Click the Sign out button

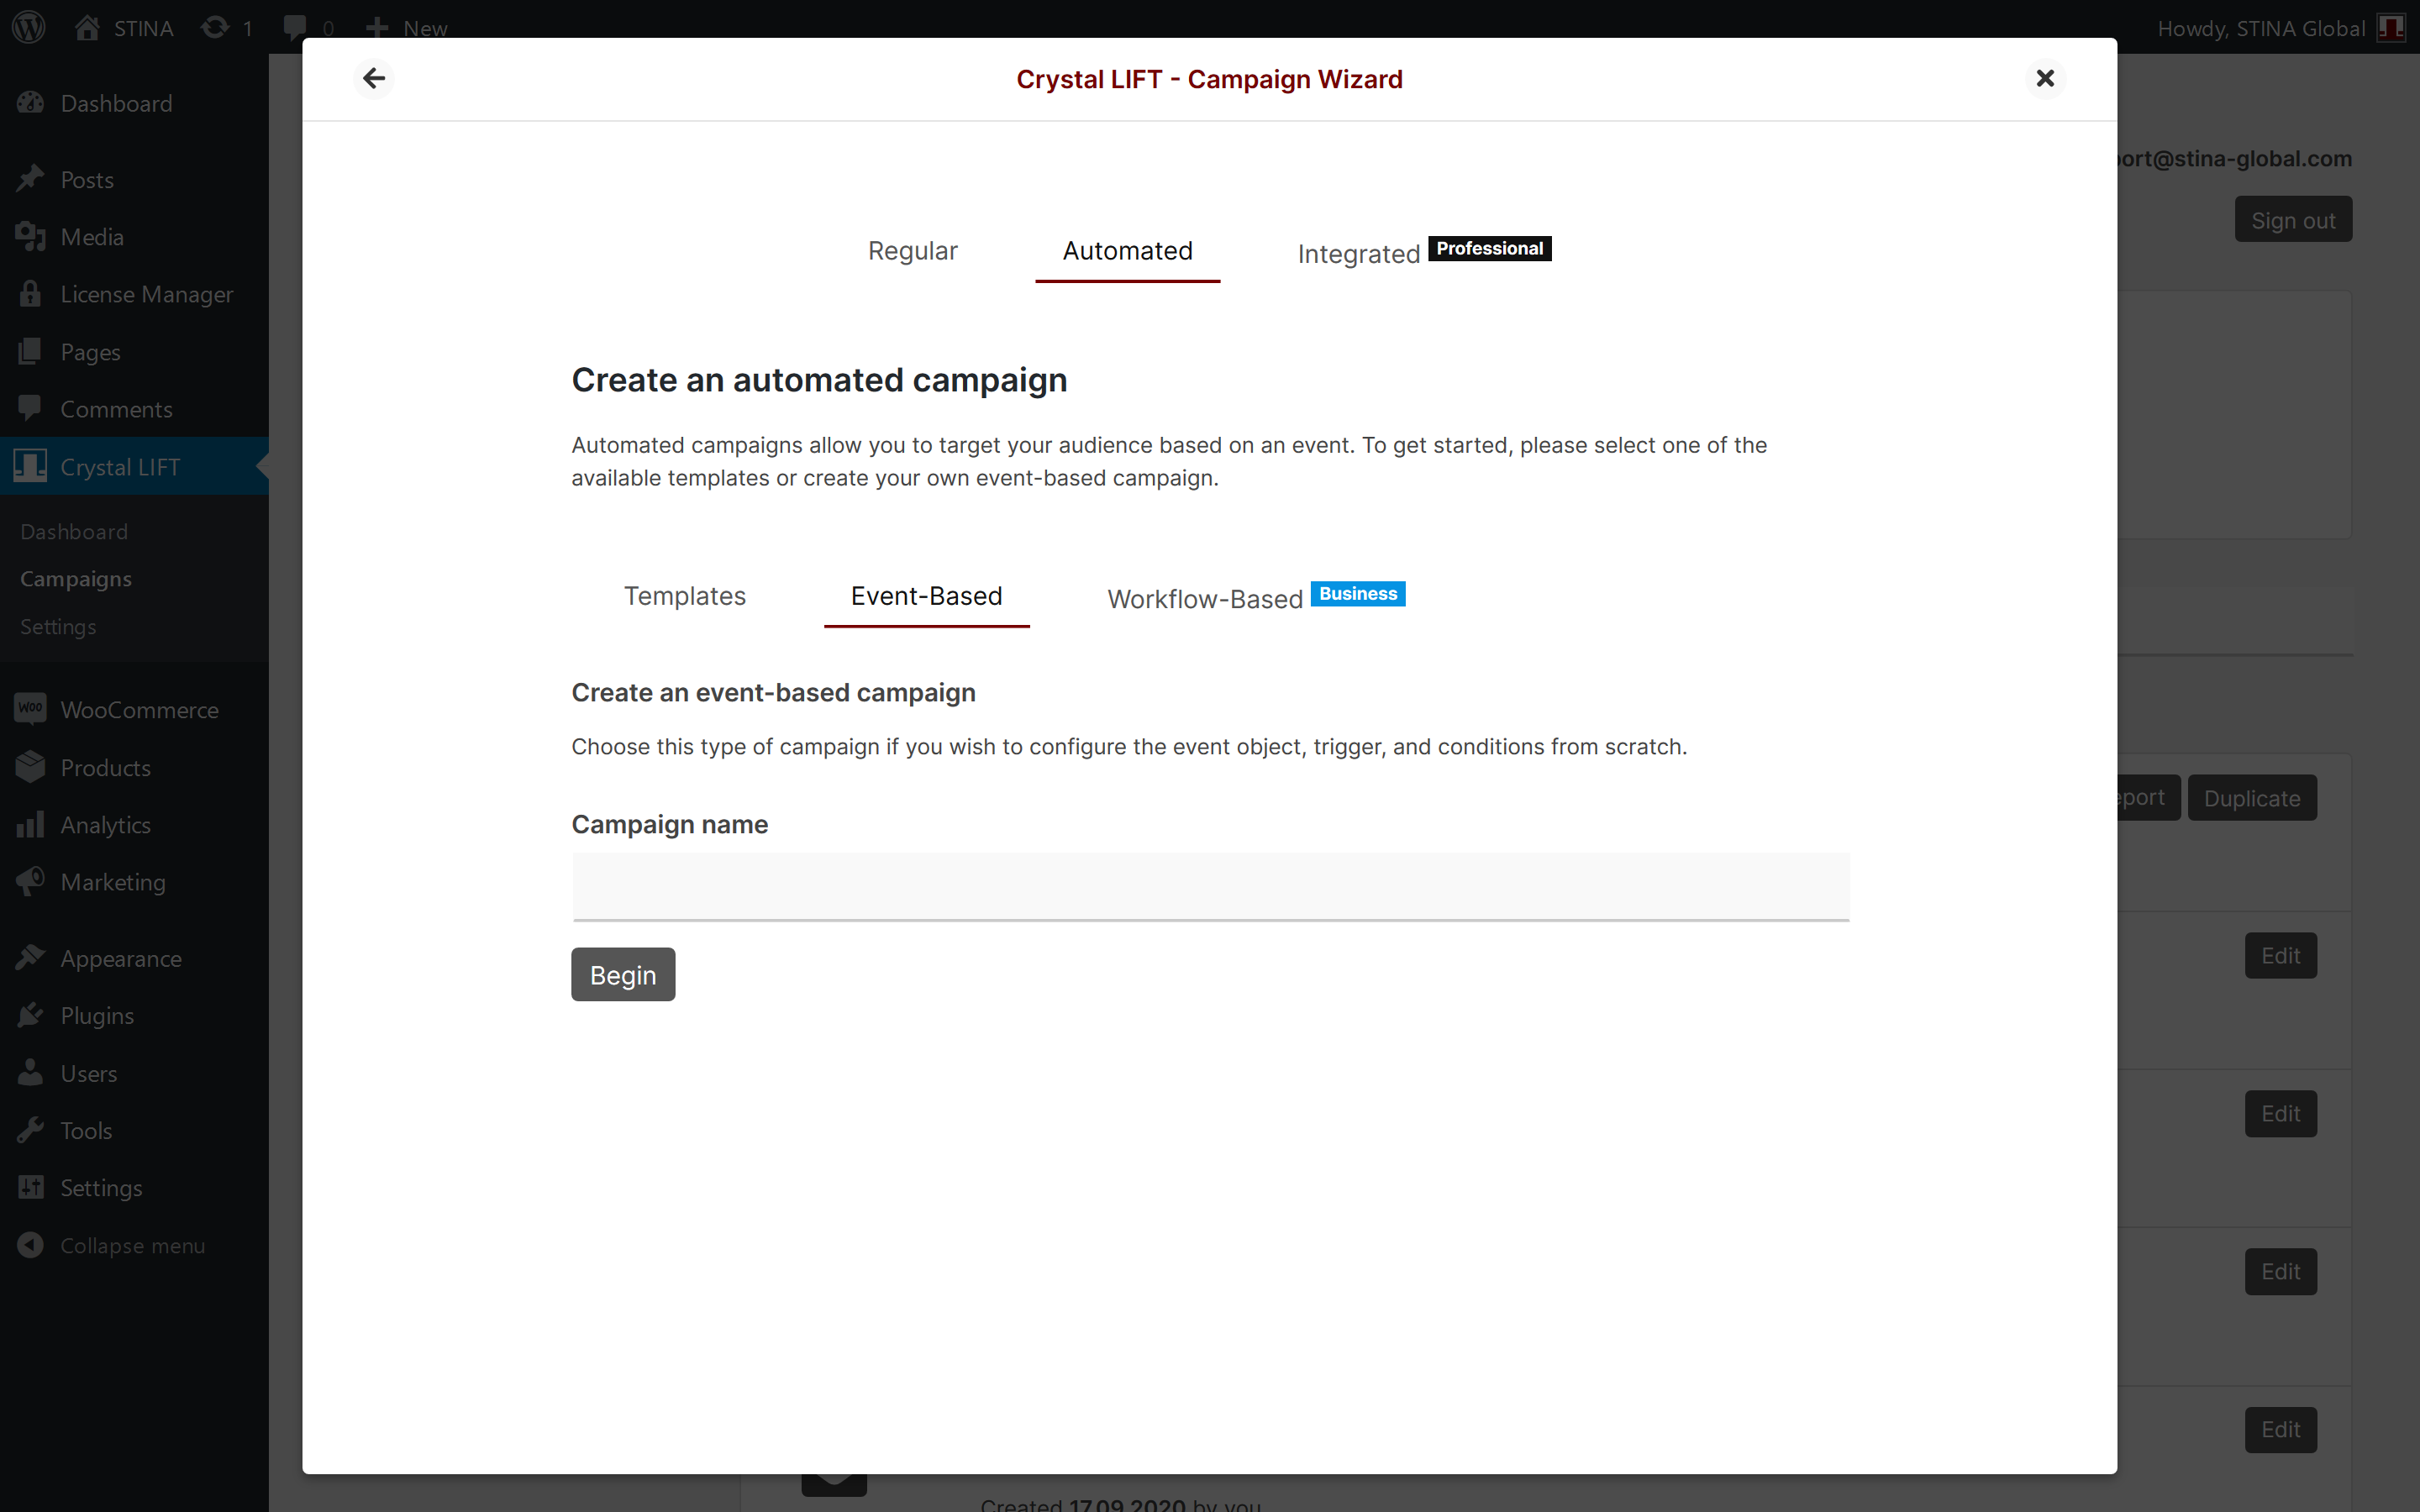(2293, 219)
